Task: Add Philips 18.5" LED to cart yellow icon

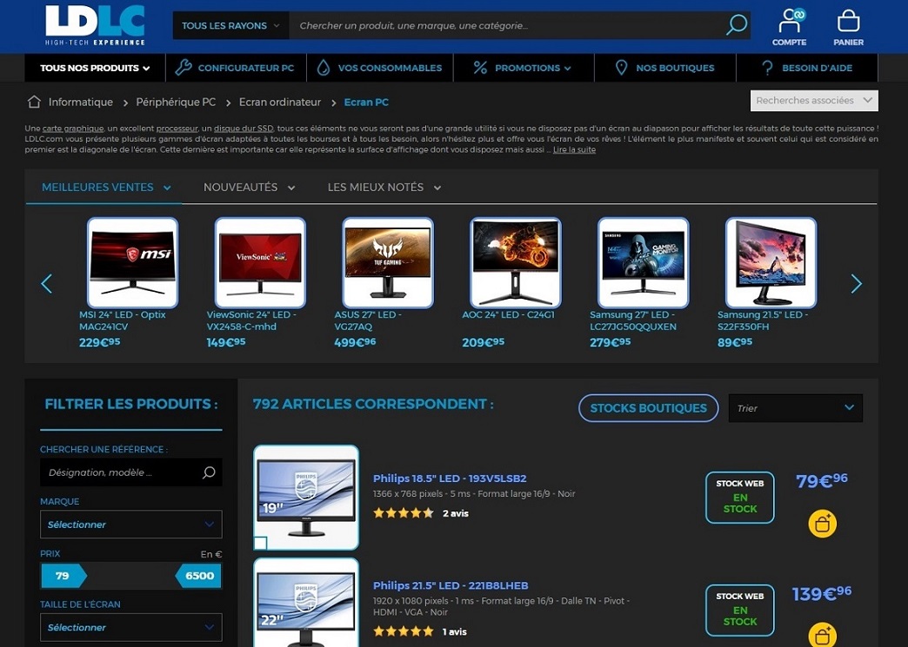Action: tap(822, 524)
